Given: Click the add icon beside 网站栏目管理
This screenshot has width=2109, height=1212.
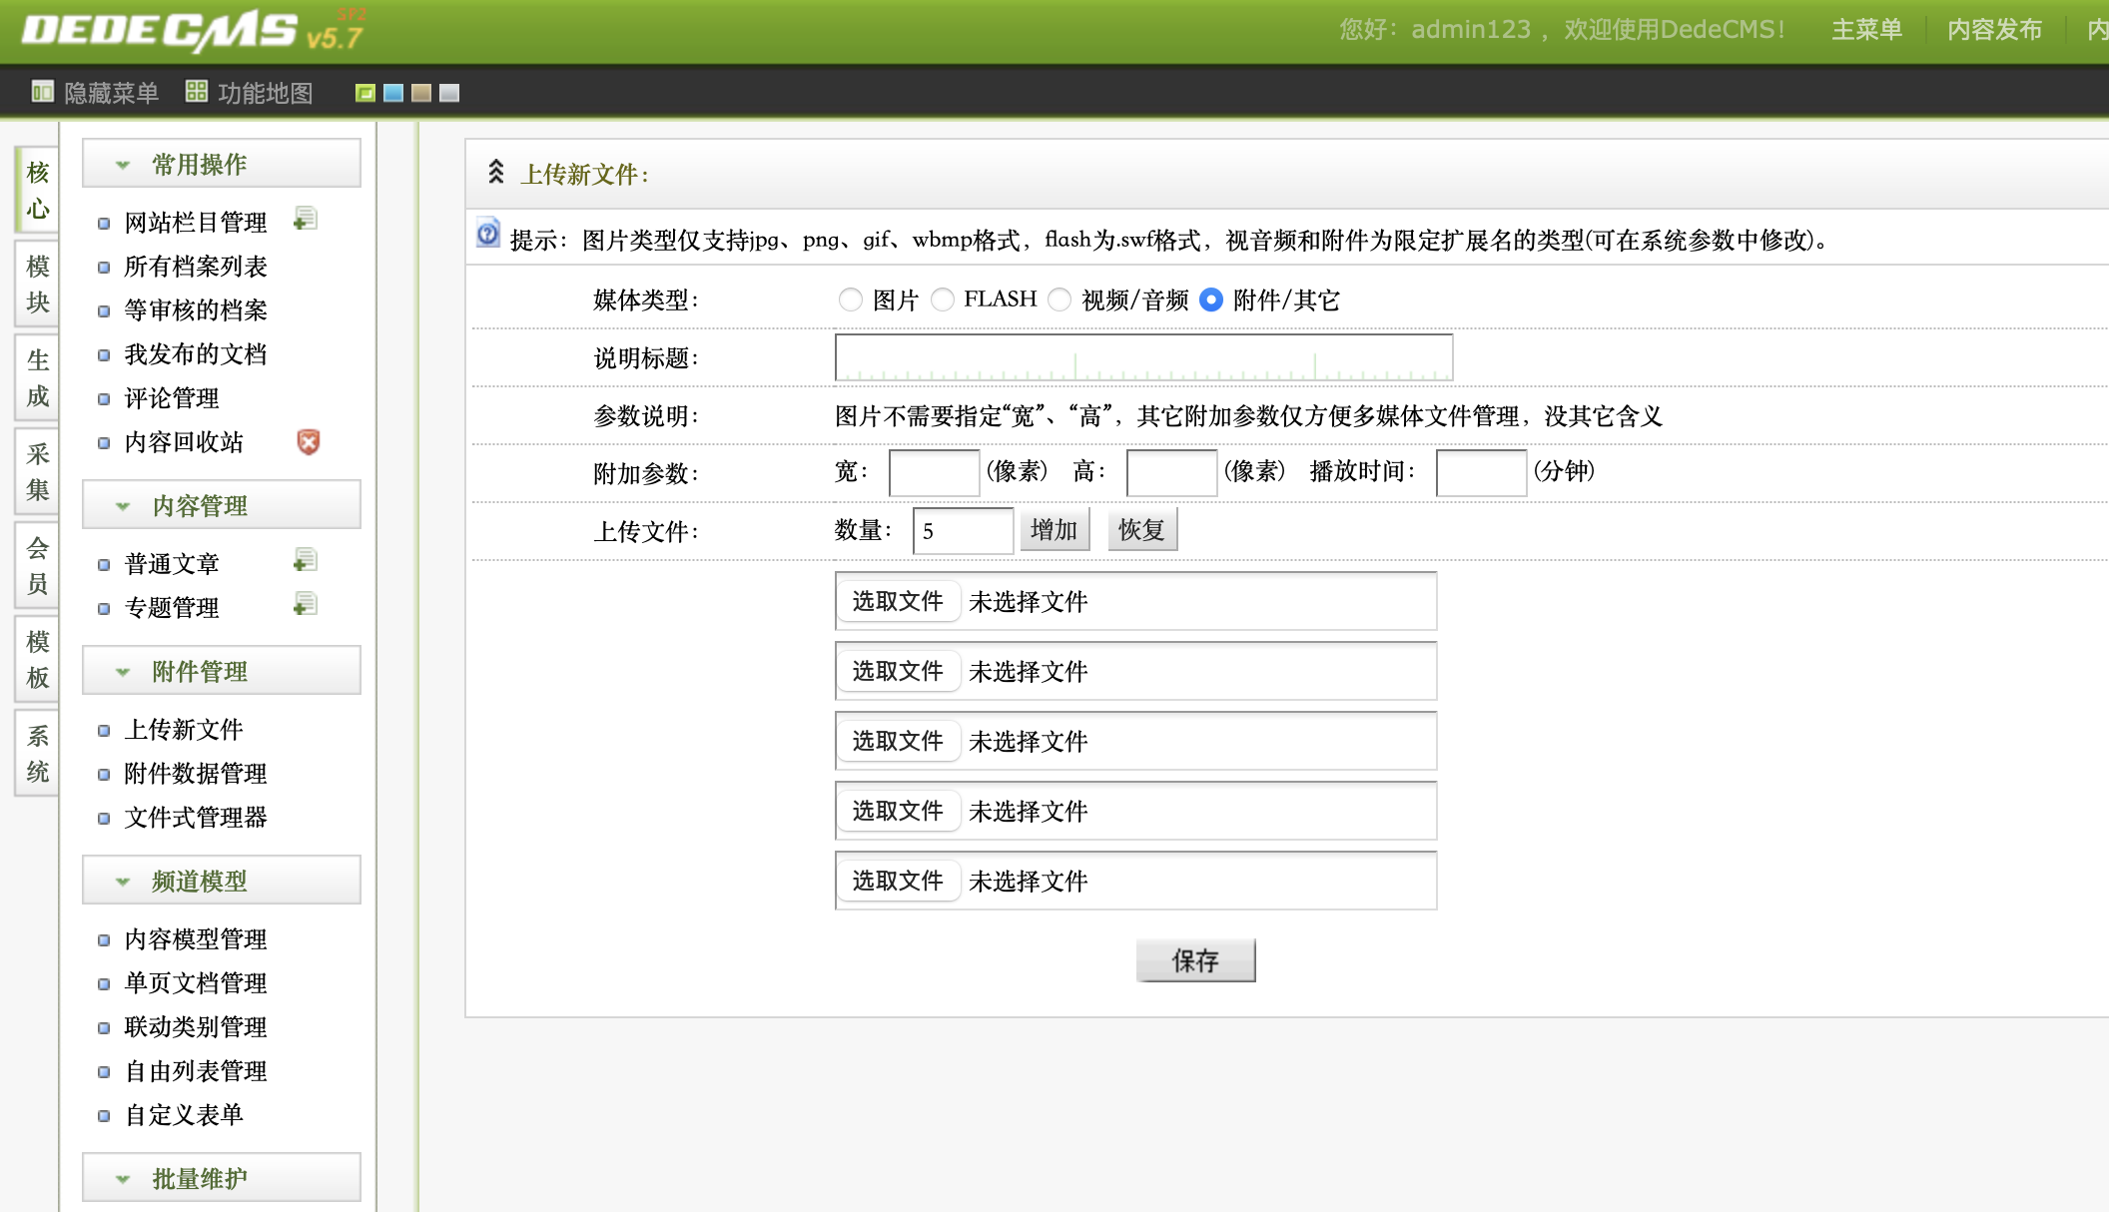Looking at the screenshot, I should point(306,220).
